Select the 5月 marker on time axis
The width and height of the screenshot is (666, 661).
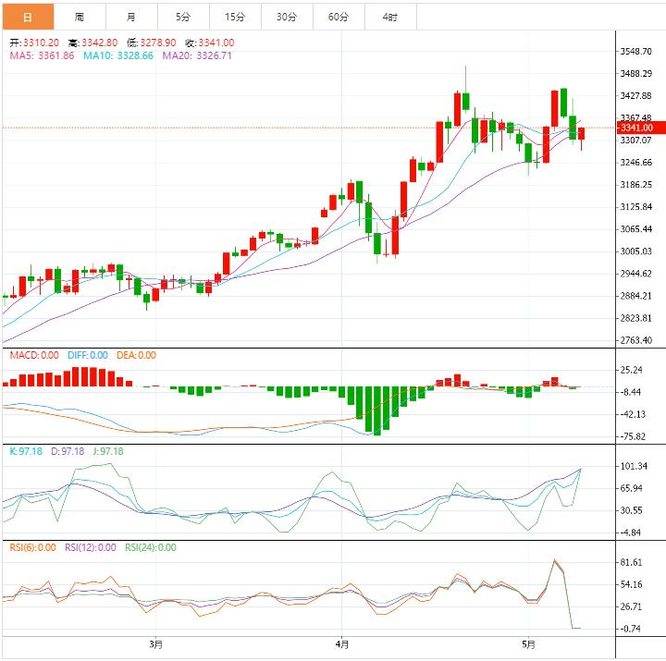[528, 643]
